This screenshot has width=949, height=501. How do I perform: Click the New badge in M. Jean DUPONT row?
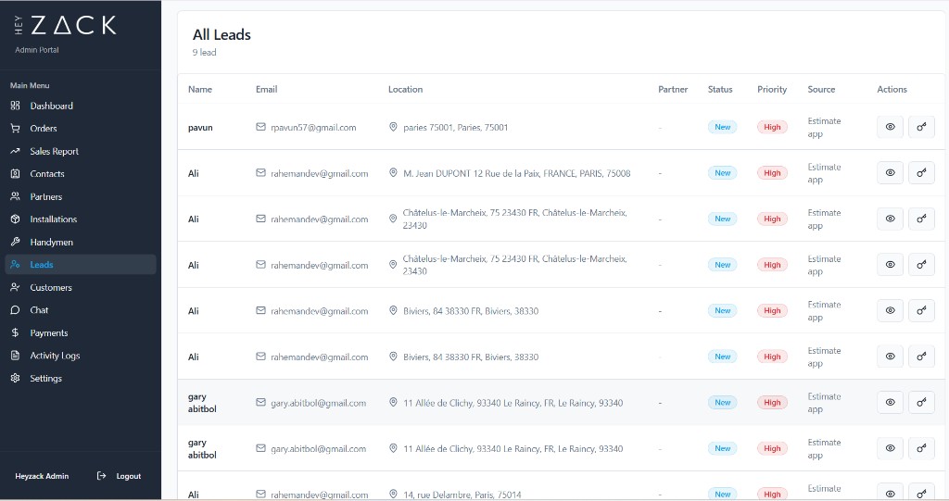[723, 173]
